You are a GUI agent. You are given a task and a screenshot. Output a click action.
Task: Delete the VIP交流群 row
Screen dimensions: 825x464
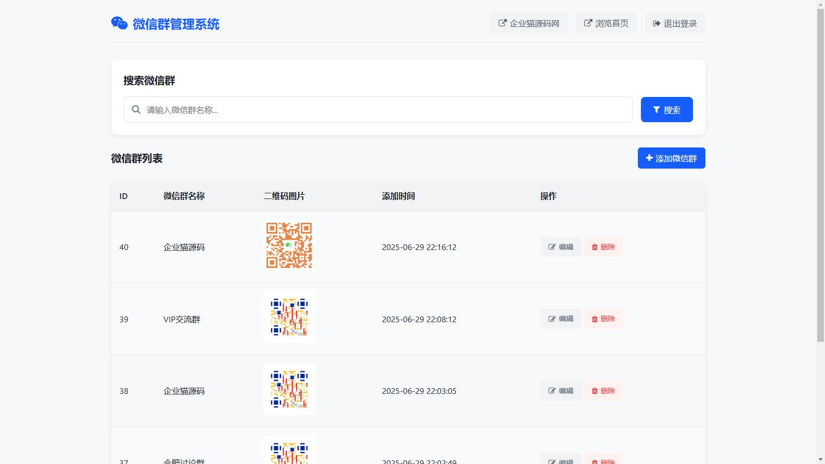click(603, 319)
